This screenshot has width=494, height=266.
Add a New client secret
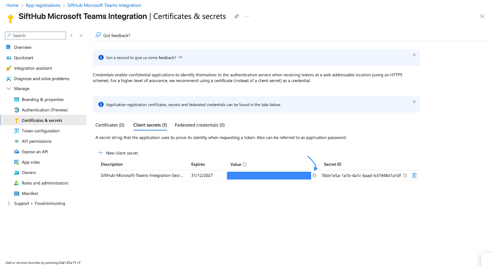pyautogui.click(x=118, y=153)
